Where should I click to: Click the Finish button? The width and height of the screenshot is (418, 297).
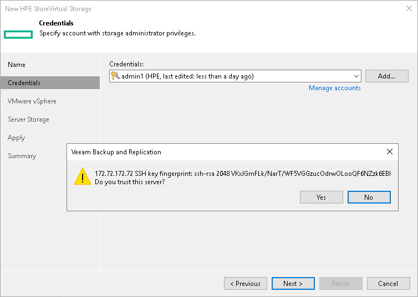[x=341, y=283]
